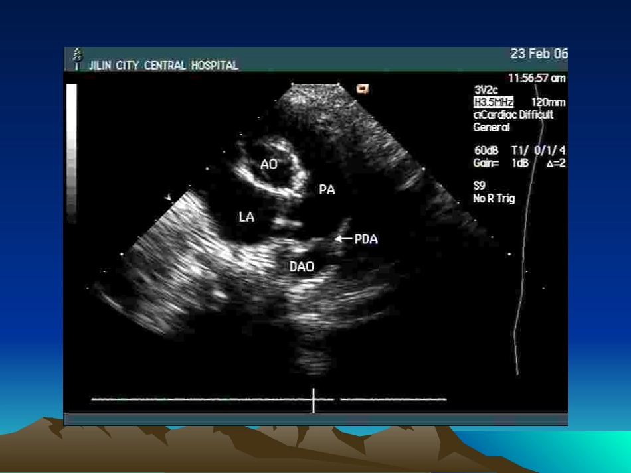
Task: Click the 'S9' label
Action: tap(480, 186)
